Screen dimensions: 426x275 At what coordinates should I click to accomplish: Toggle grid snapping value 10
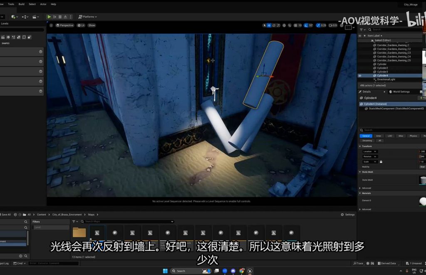pos(298,25)
